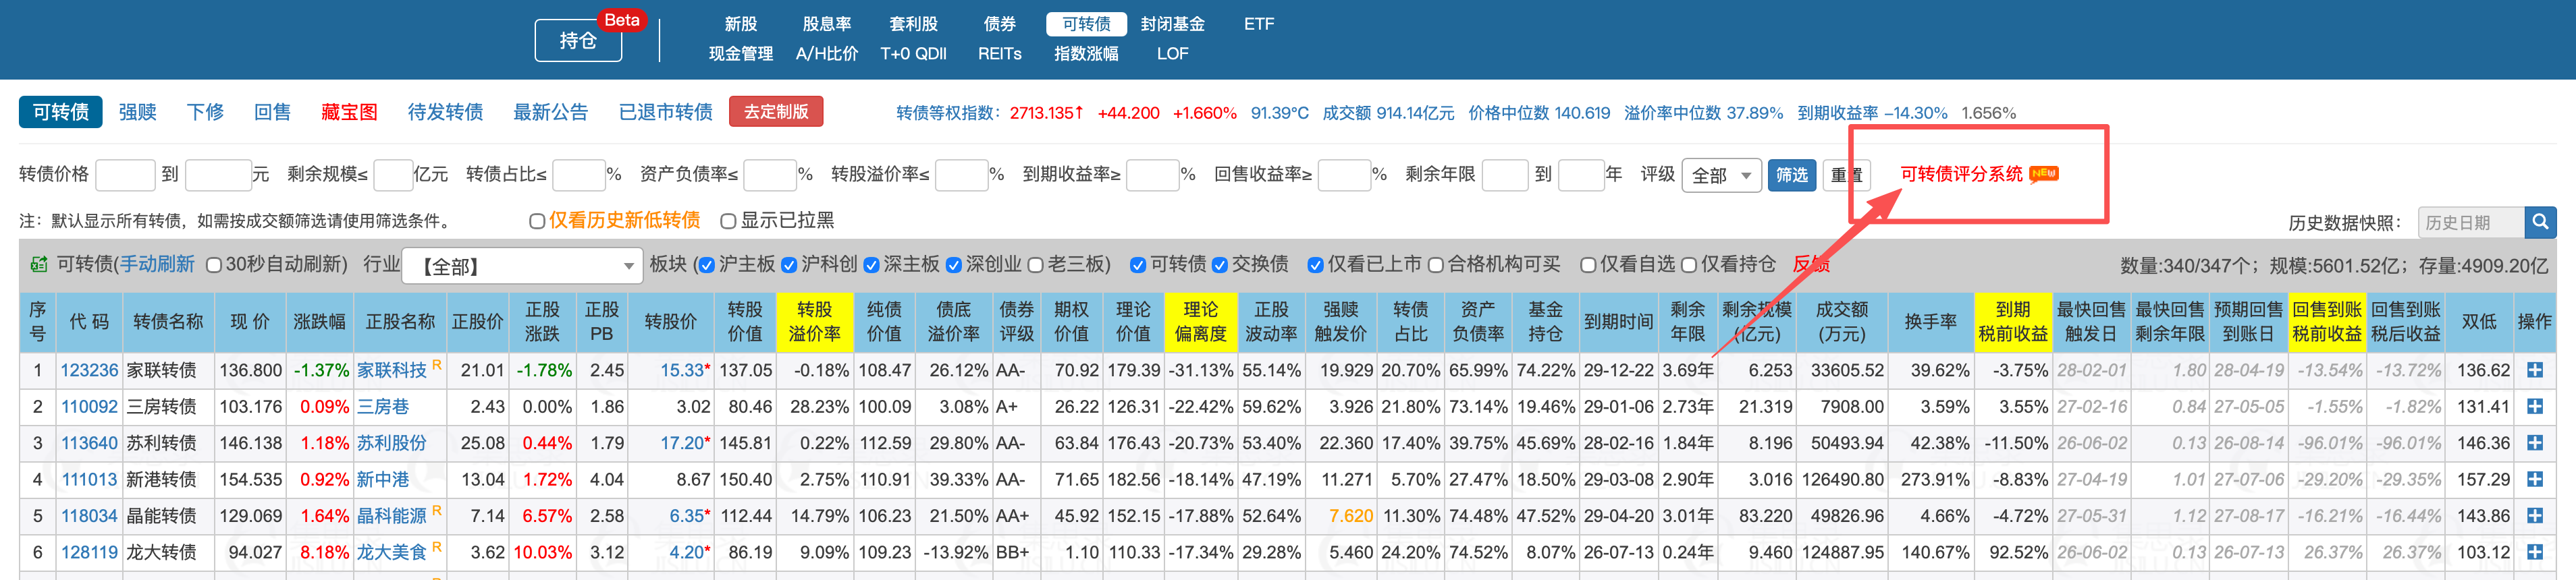
Task: Open the 可转债评分系统 link
Action: [x=1960, y=174]
